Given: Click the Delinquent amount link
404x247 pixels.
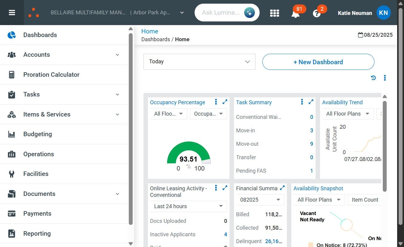Looking at the screenshot, I should (274, 241).
